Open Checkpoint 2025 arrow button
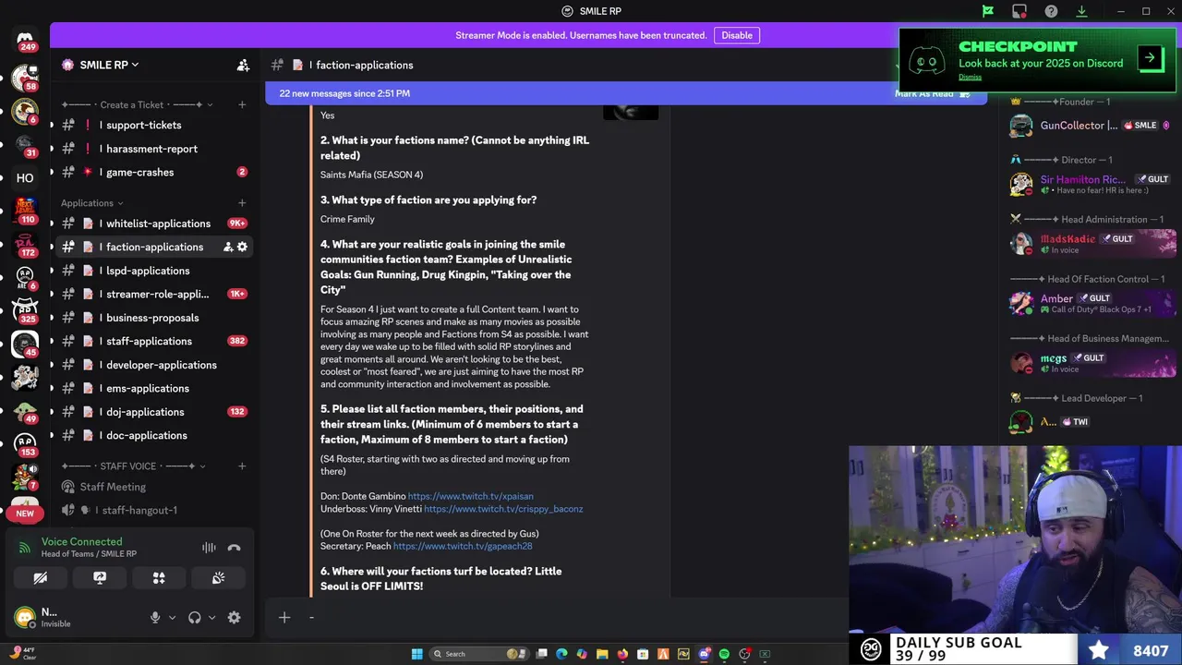The height and width of the screenshot is (665, 1182). click(1151, 58)
